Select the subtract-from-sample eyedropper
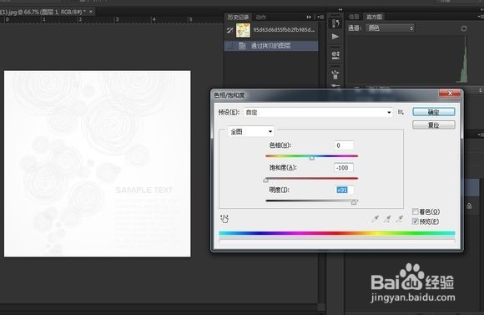484x315 pixels. click(x=400, y=219)
